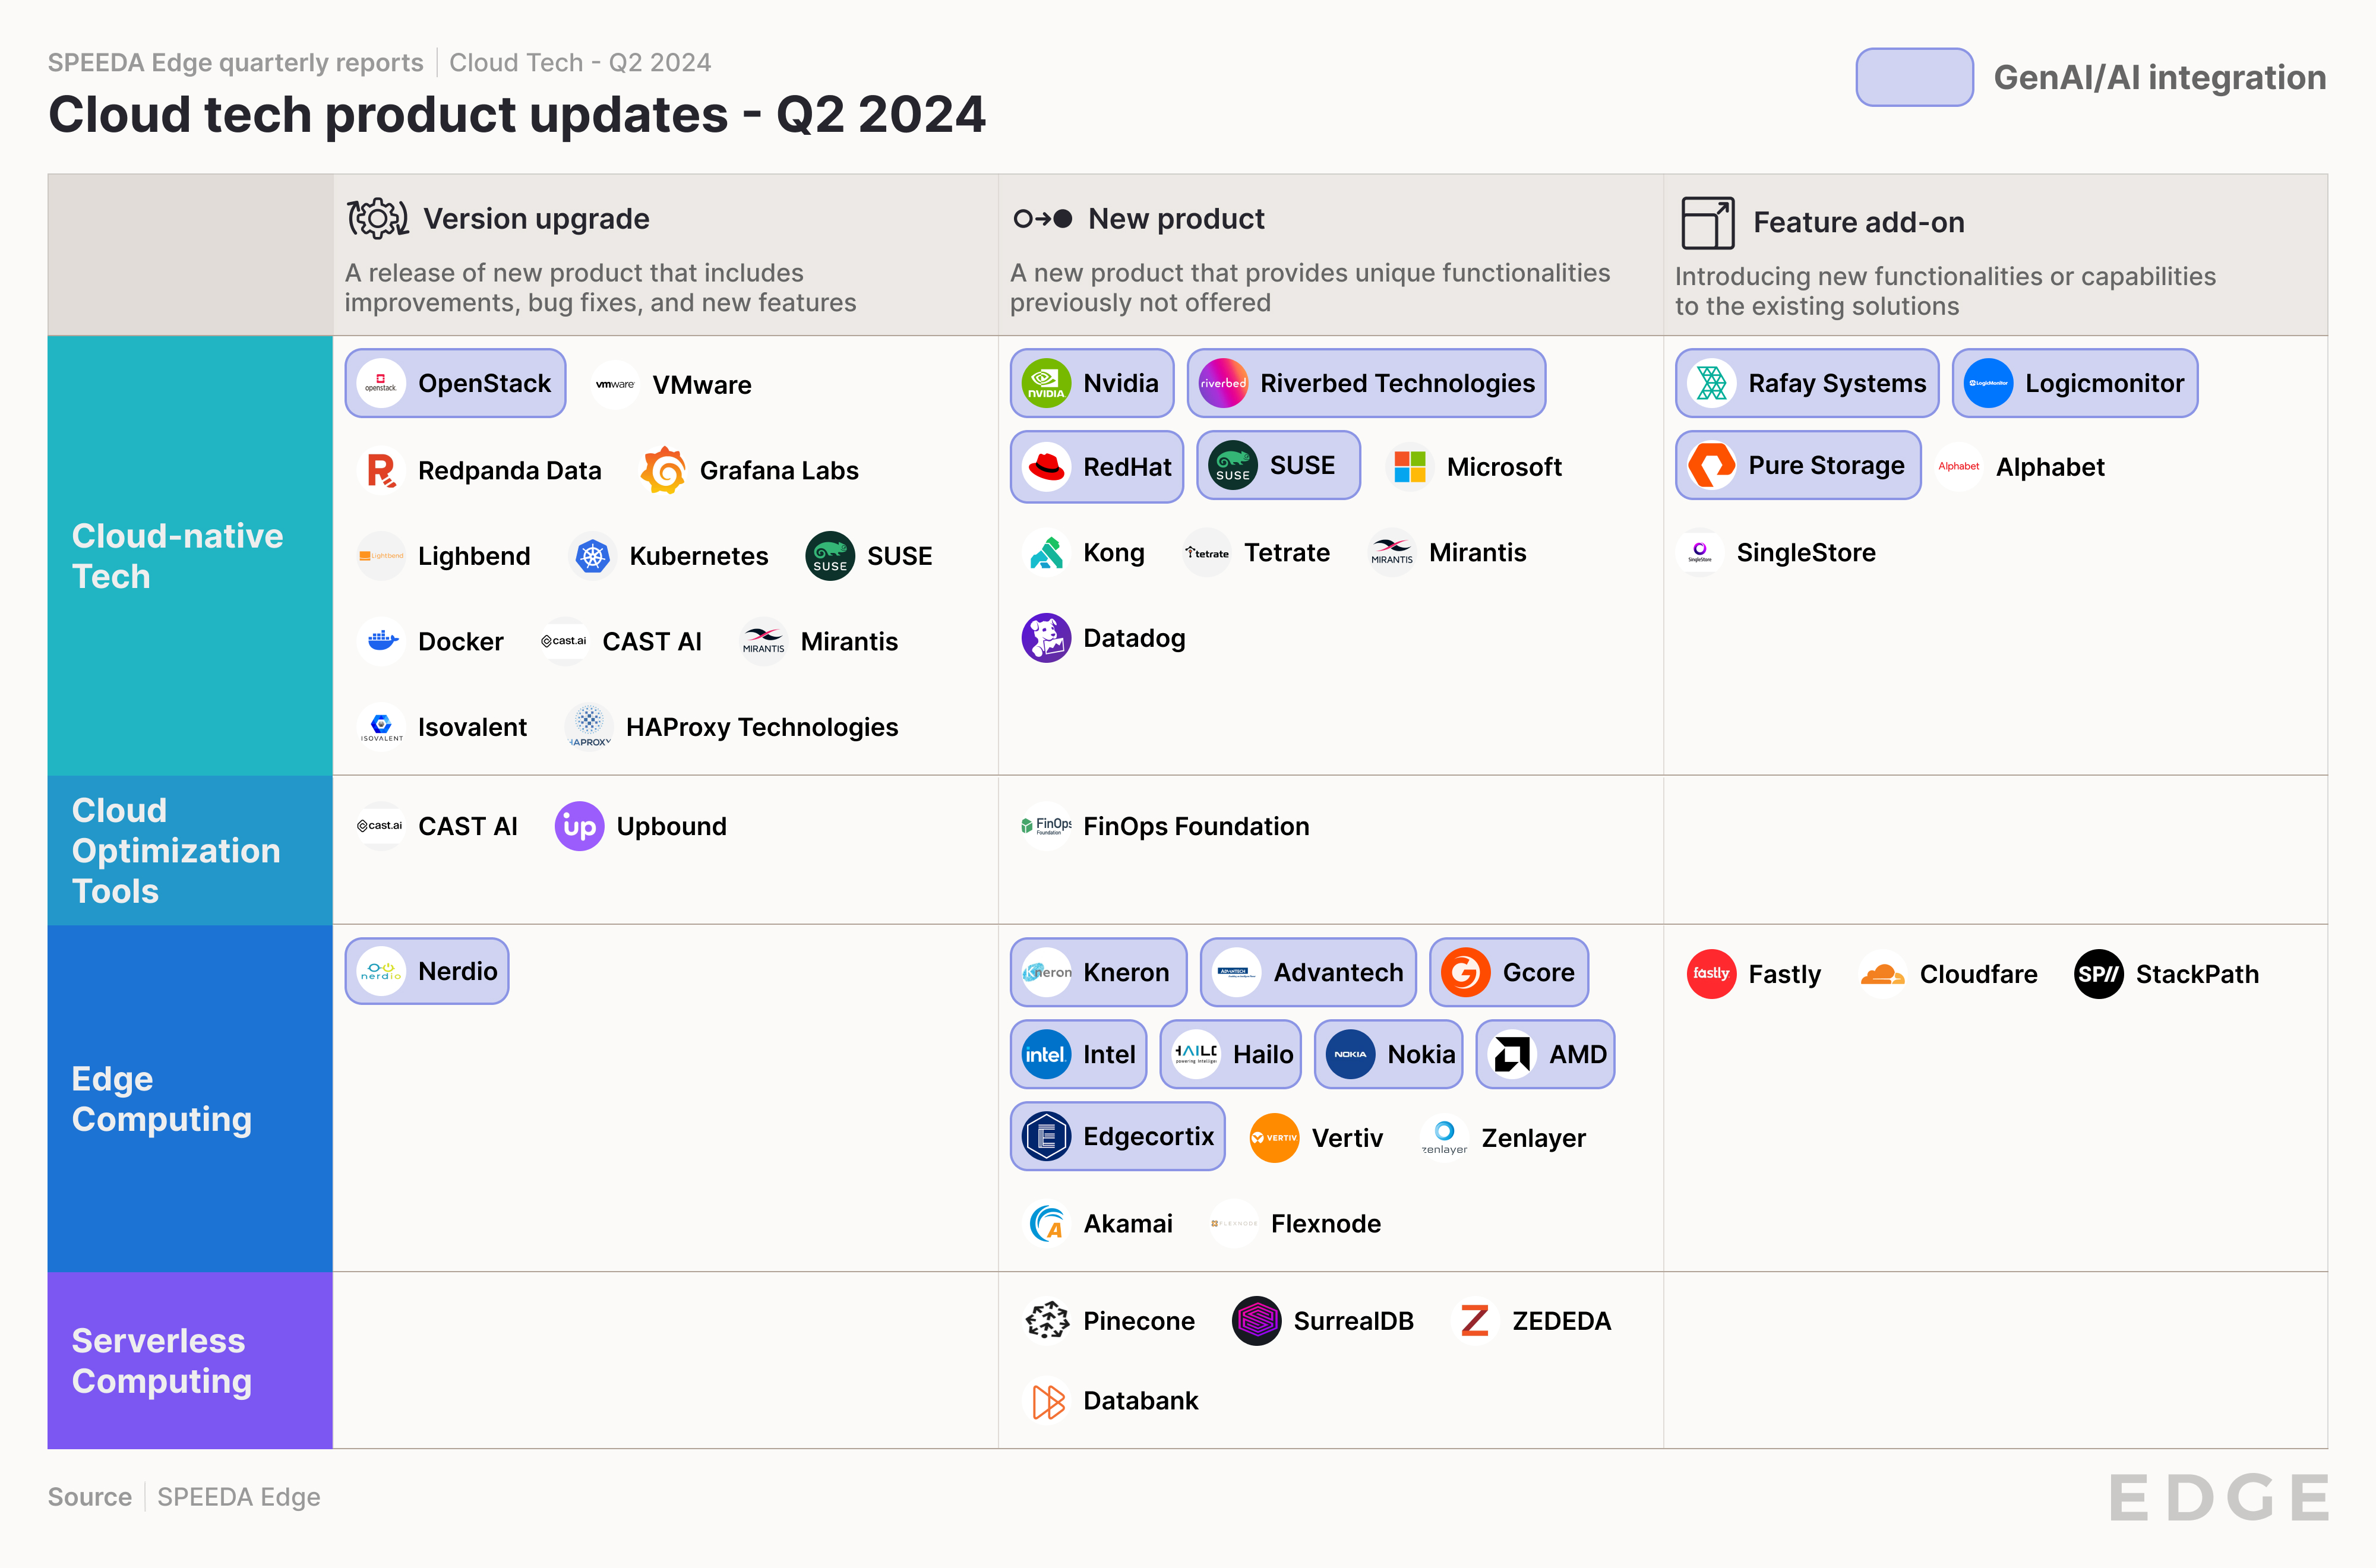Click the OpenStack logo icon
The width and height of the screenshot is (2376, 1568).
pos(381,384)
